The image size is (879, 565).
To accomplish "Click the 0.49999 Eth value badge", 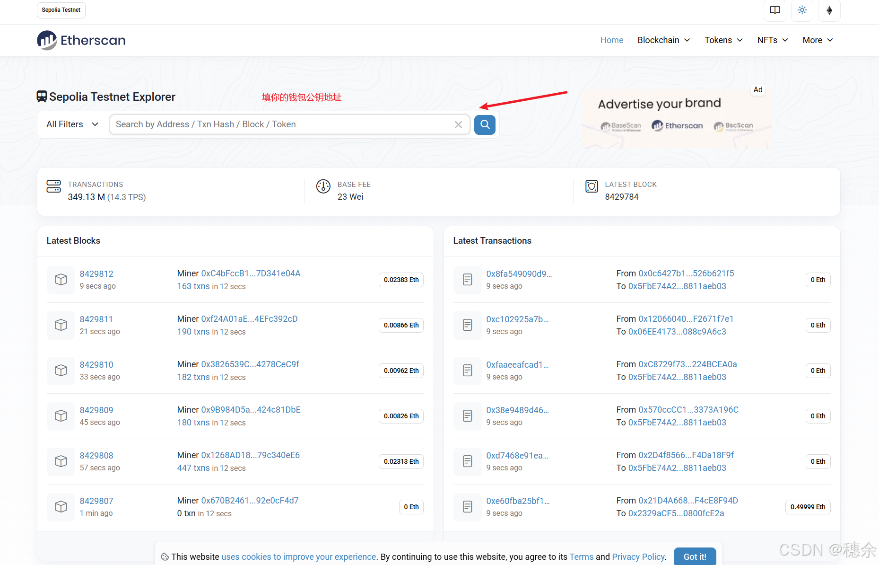I will 808,507.
